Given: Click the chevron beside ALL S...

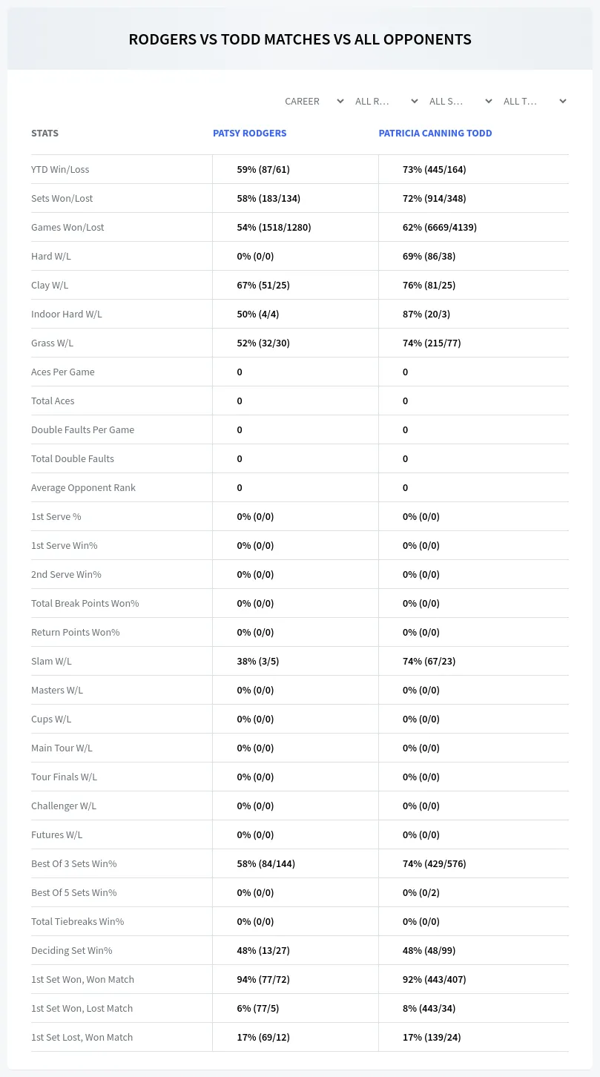Looking at the screenshot, I should pos(488,101).
